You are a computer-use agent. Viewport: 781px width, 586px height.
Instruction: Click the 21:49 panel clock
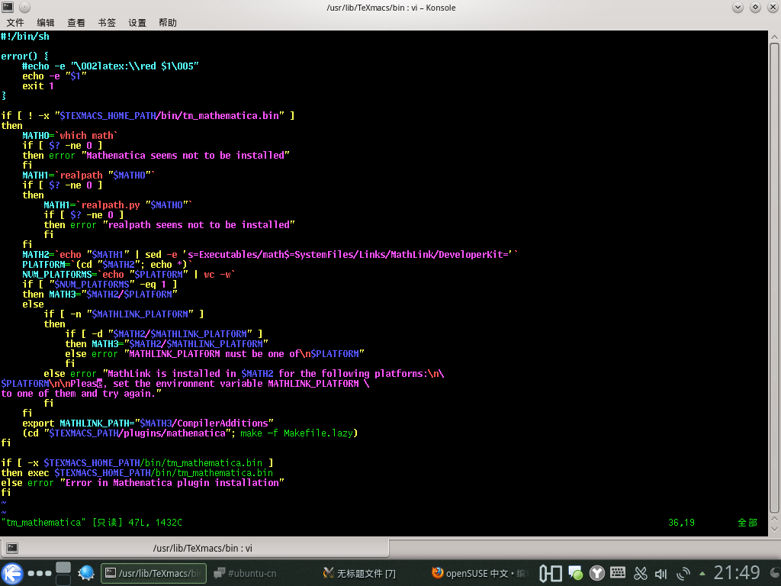(x=737, y=573)
